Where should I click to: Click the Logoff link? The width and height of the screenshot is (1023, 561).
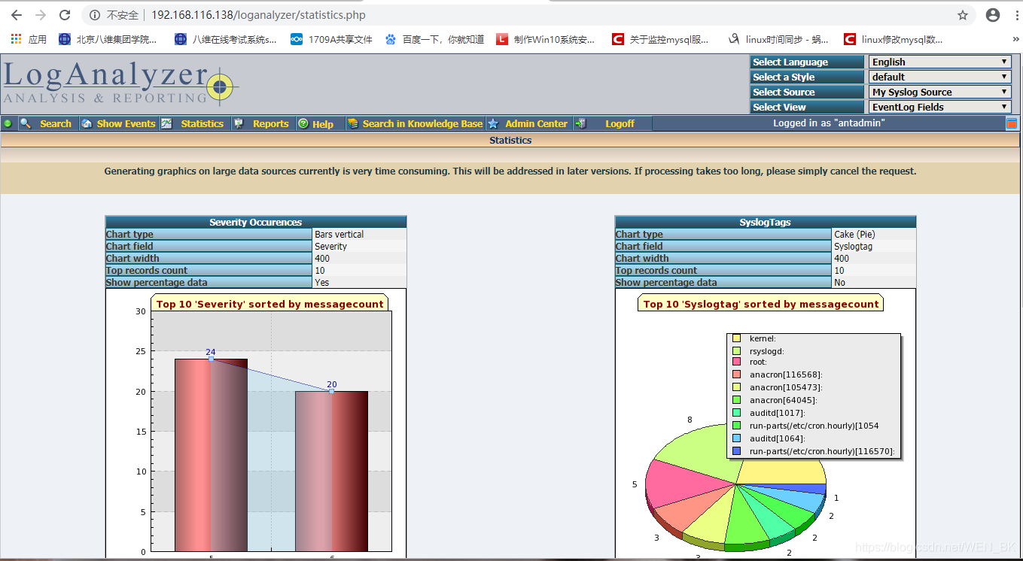tap(620, 123)
